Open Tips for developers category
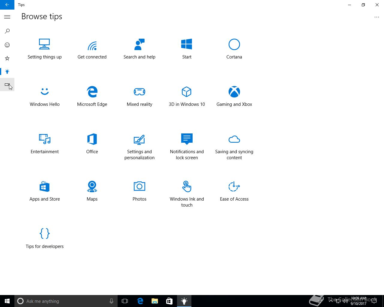 [x=44, y=238]
